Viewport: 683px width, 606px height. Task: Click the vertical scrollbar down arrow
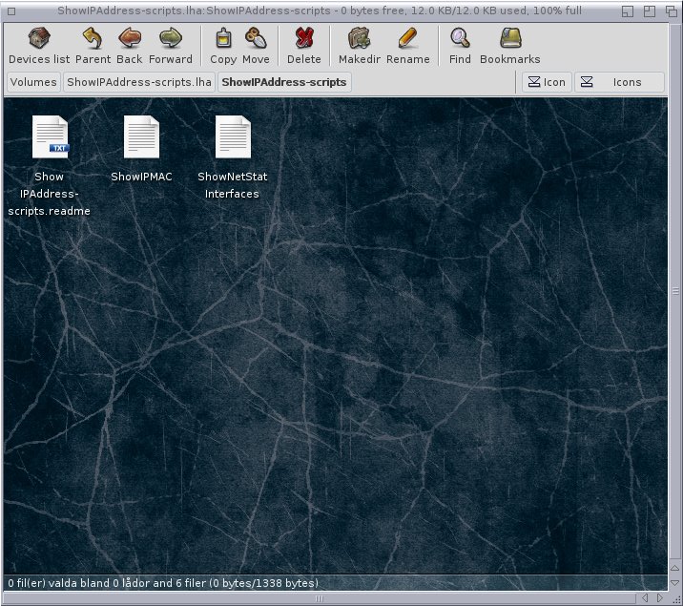[x=674, y=582]
